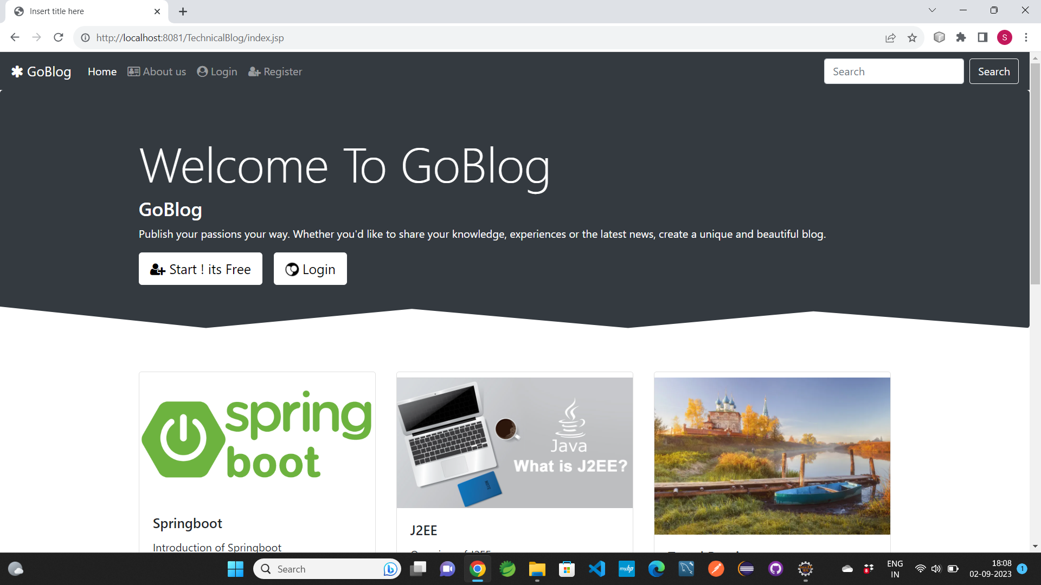The image size is (1041, 585).
Task: Go to Register in navbar
Action: (x=275, y=71)
